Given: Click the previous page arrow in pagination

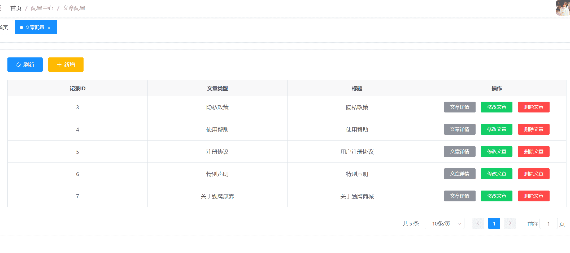Looking at the screenshot, I should 478,223.
